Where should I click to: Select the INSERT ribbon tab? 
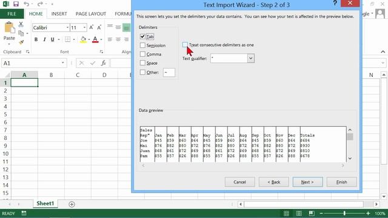tap(59, 14)
